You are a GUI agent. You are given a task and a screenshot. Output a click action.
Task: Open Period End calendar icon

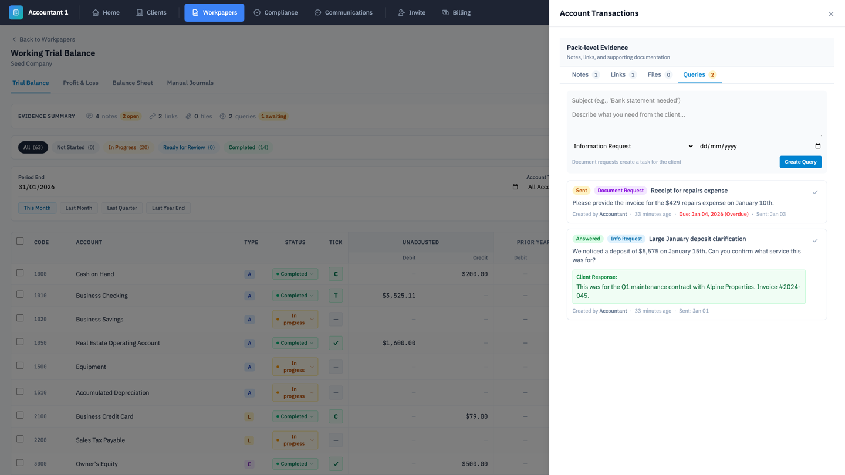point(515,187)
